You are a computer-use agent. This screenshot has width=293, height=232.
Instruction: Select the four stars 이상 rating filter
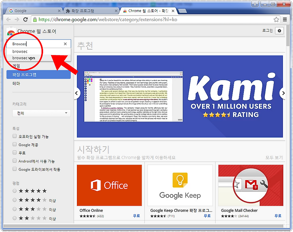(15, 200)
